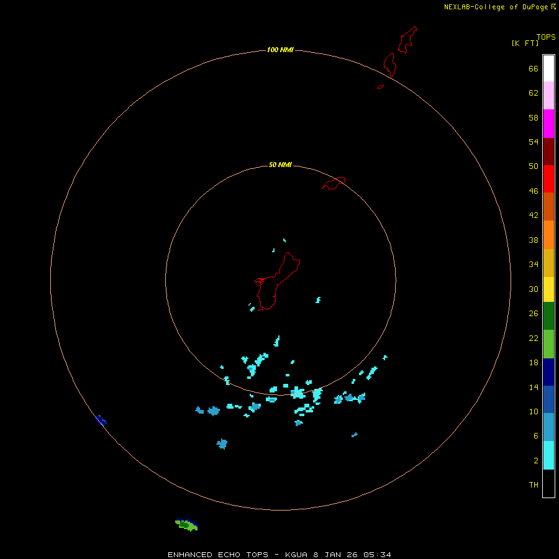Click the 50 NMI range ring label
559x559 pixels.
point(280,165)
